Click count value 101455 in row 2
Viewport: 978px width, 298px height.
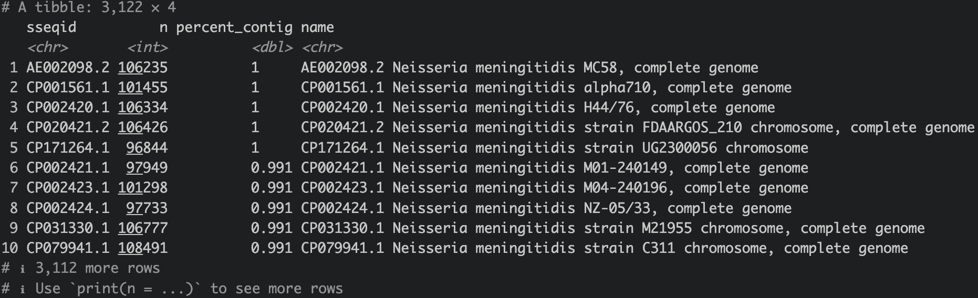click(143, 88)
